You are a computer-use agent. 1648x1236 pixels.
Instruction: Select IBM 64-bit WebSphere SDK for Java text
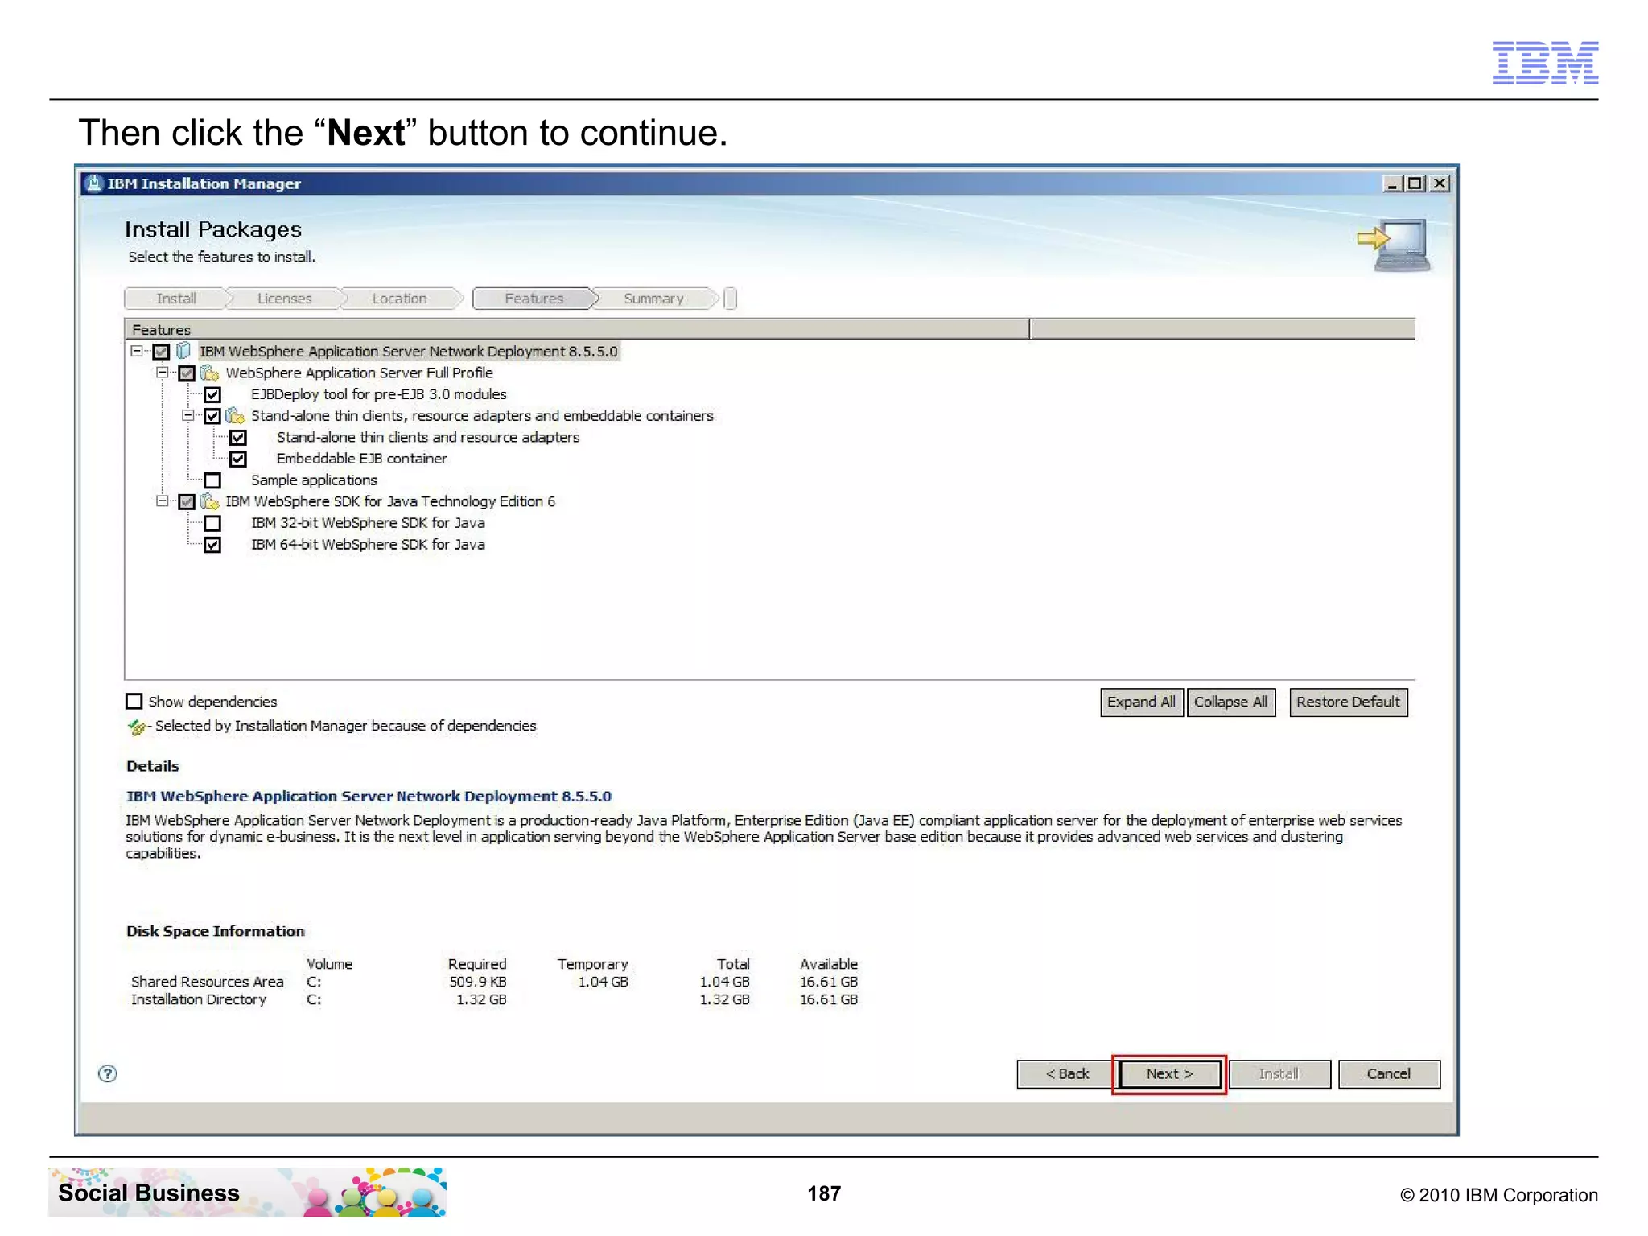[368, 545]
